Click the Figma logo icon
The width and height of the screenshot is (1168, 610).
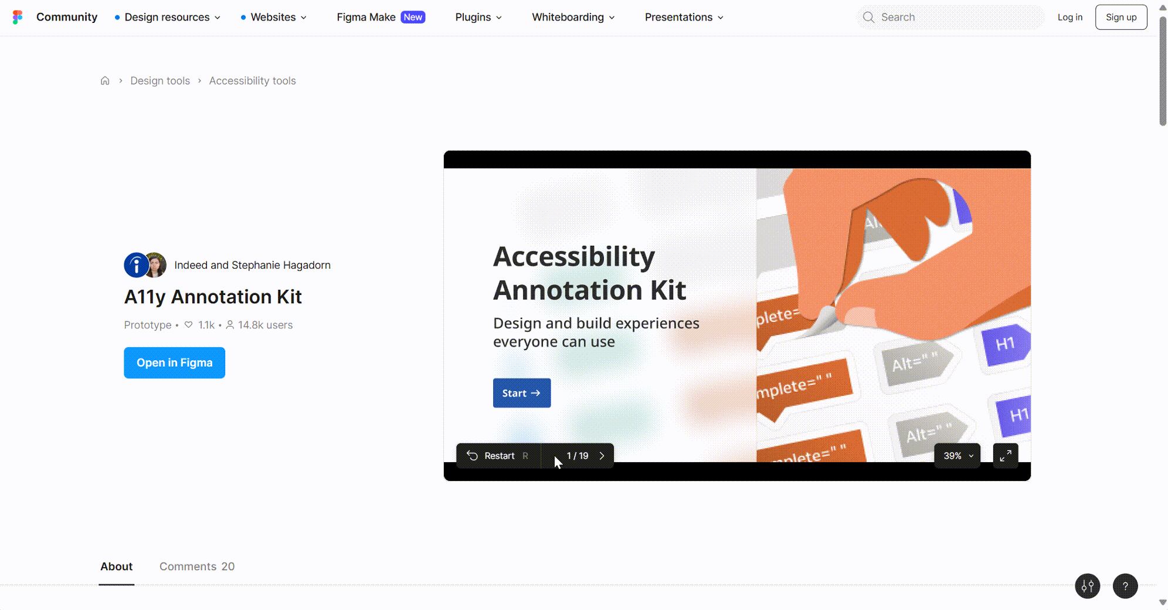click(18, 17)
